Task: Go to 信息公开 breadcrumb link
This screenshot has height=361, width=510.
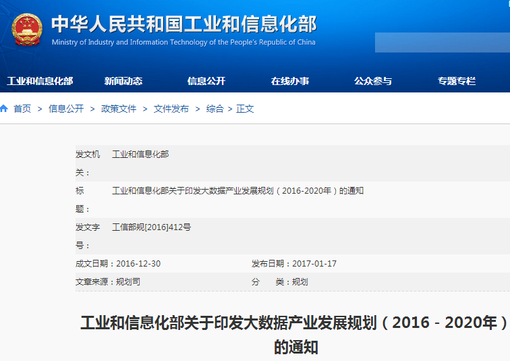Action: pos(66,109)
